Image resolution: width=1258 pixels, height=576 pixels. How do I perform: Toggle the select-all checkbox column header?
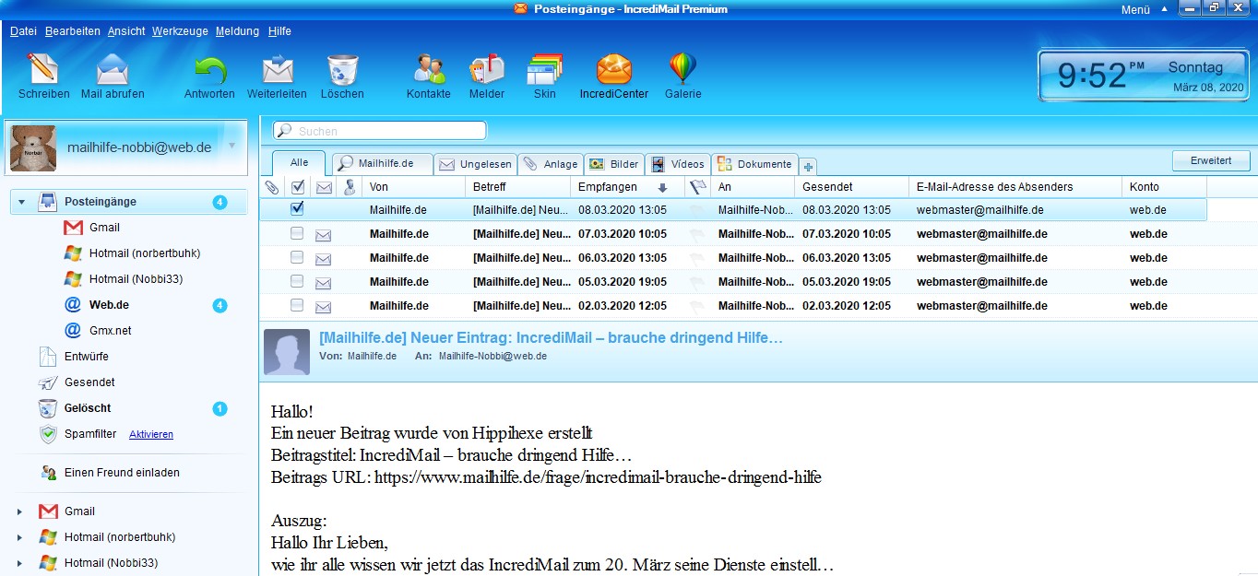pyautogui.click(x=297, y=187)
